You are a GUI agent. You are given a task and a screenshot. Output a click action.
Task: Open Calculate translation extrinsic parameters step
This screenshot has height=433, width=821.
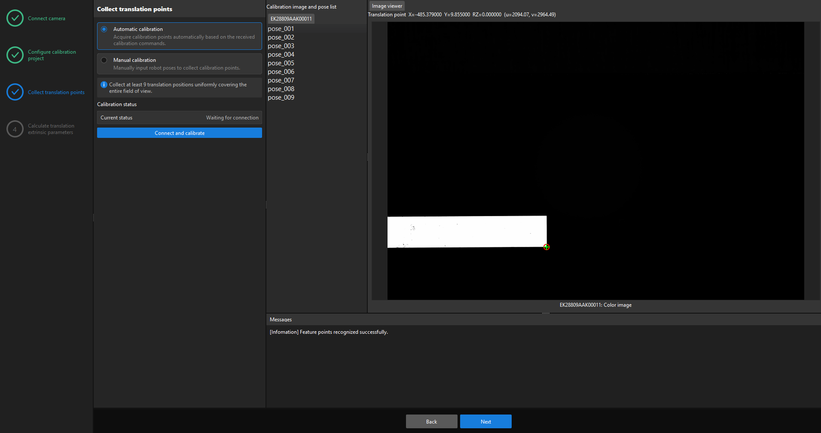tap(51, 129)
